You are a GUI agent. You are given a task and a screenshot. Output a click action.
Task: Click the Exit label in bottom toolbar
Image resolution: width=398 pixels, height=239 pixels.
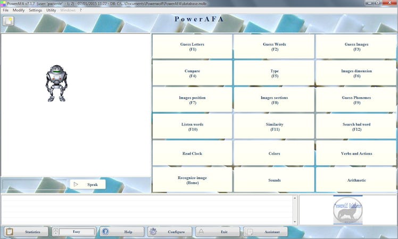pos(224,232)
